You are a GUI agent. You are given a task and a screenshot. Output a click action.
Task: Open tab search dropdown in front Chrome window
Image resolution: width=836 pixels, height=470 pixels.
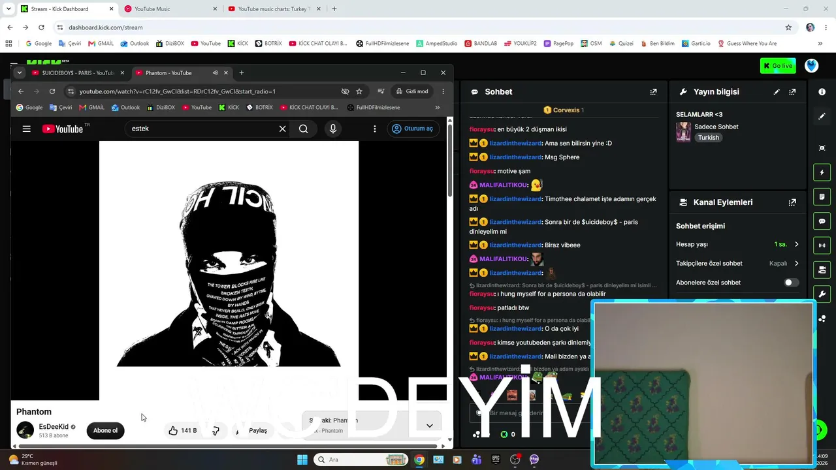[x=20, y=72]
